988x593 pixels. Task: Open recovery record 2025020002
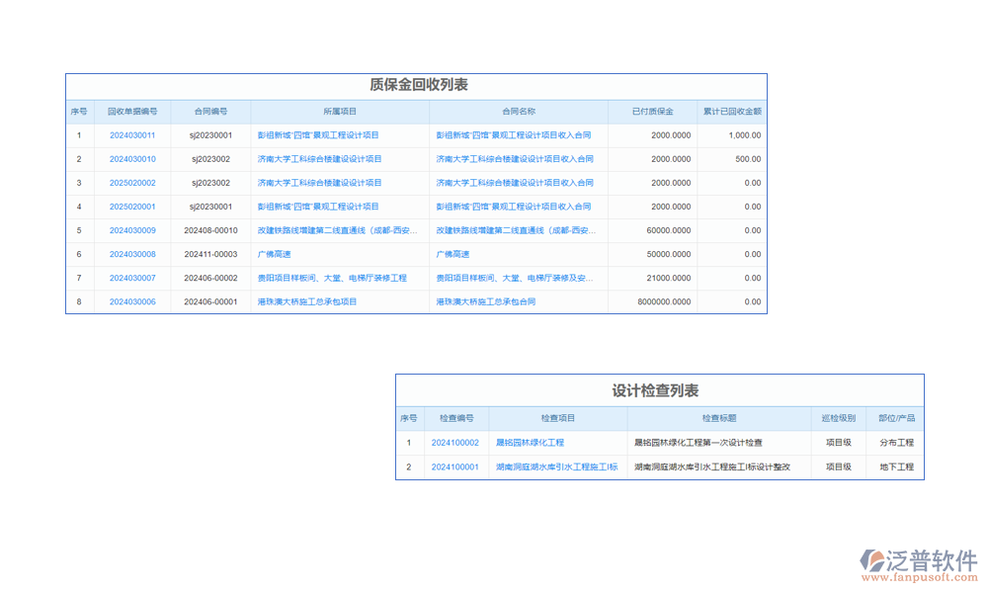pyautogui.click(x=132, y=183)
